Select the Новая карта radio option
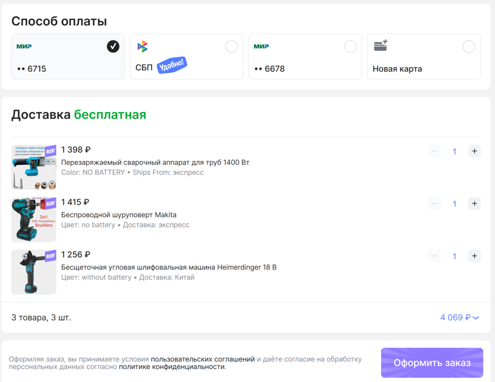This screenshot has width=495, height=382. [x=469, y=46]
